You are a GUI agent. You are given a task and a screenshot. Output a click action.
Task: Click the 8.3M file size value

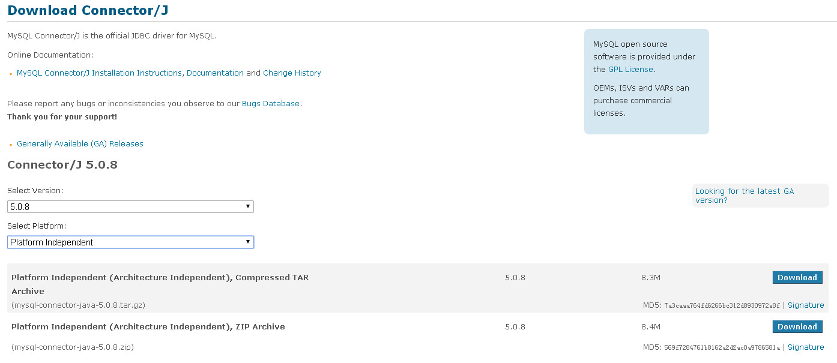coord(651,278)
